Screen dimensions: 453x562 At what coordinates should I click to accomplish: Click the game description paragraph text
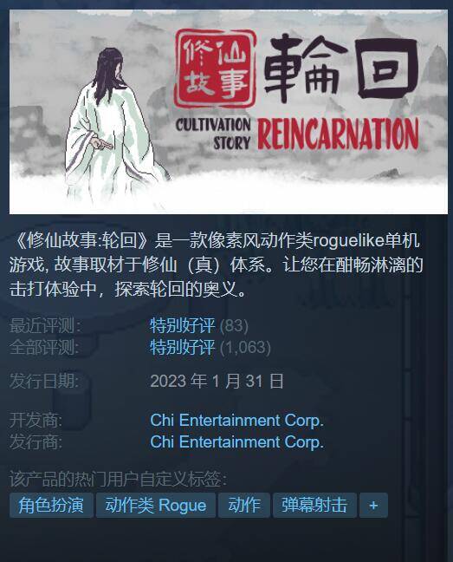pos(217,265)
